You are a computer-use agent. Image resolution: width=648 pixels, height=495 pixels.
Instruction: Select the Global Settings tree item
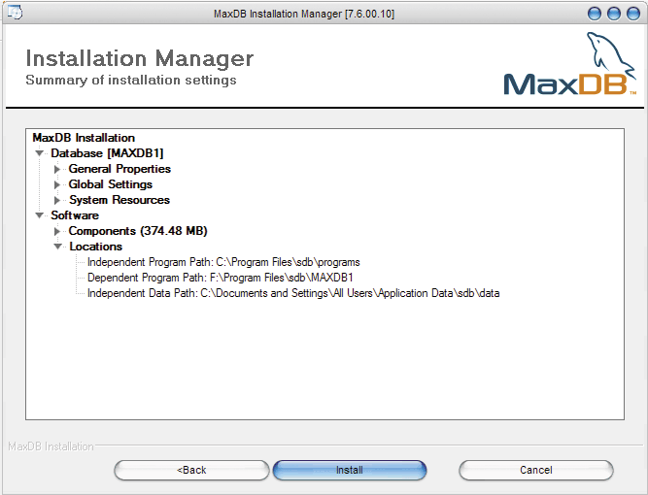[111, 184]
